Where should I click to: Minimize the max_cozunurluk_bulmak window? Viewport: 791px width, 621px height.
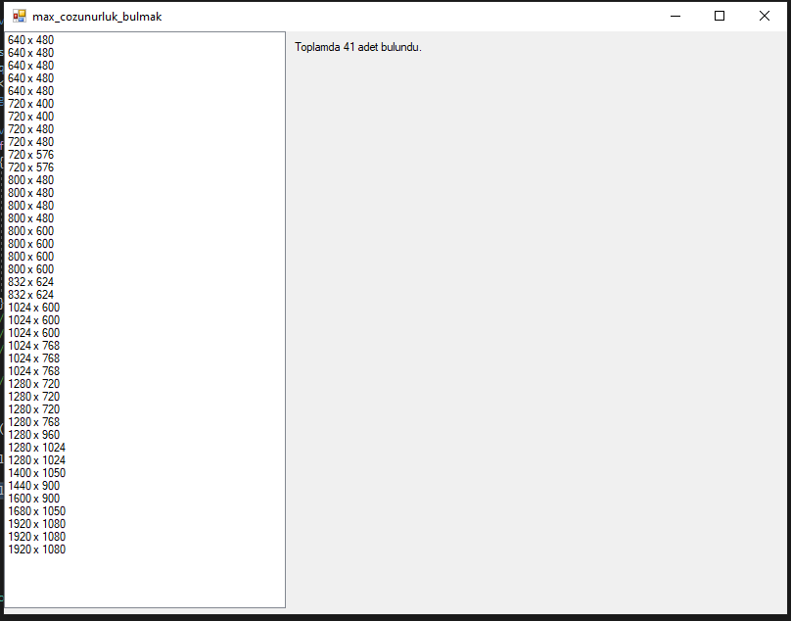click(675, 17)
